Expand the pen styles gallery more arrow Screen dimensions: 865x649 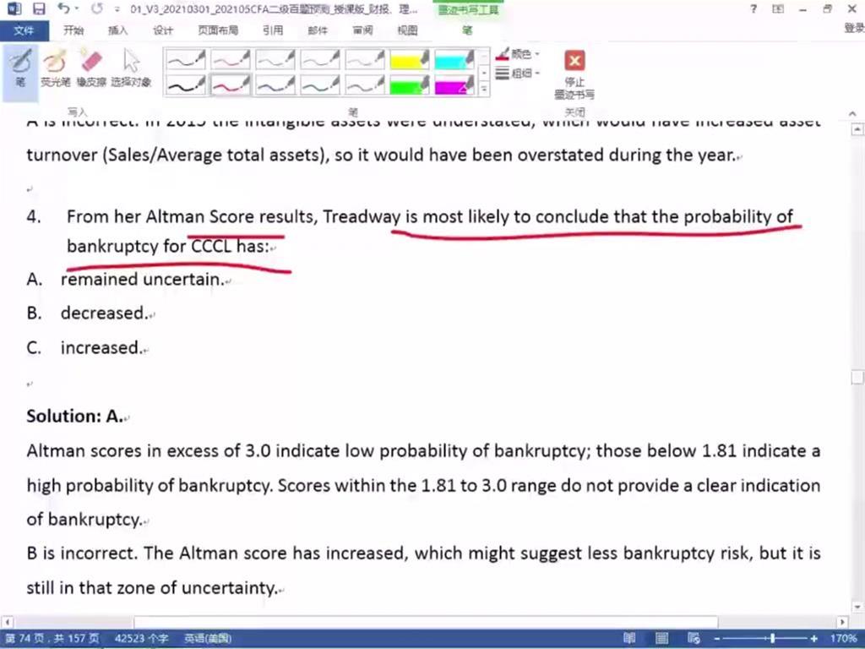click(x=484, y=89)
